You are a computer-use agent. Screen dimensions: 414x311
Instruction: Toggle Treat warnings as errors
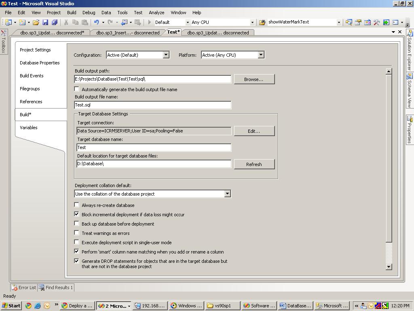click(x=76, y=233)
